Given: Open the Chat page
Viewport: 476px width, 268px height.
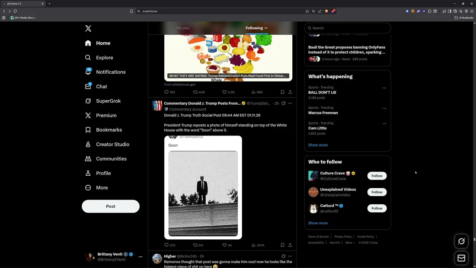Looking at the screenshot, I should (x=96, y=86).
